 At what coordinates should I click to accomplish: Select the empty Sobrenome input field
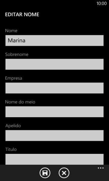pyautogui.click(x=54, y=64)
